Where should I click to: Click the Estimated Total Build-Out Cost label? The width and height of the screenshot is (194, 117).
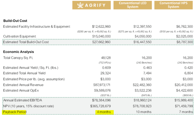(26, 42)
